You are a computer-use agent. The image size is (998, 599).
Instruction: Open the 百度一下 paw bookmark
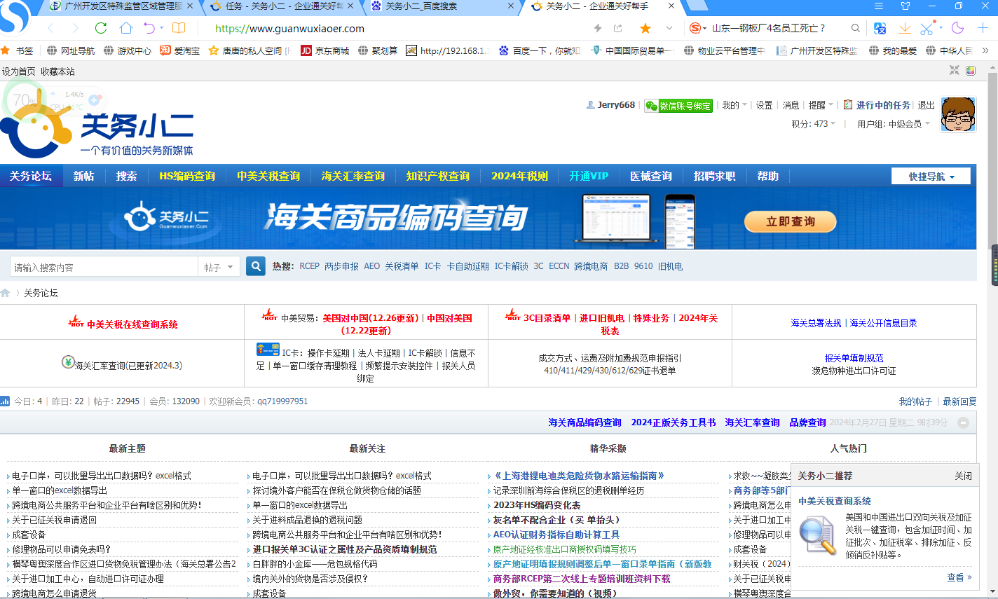539,50
